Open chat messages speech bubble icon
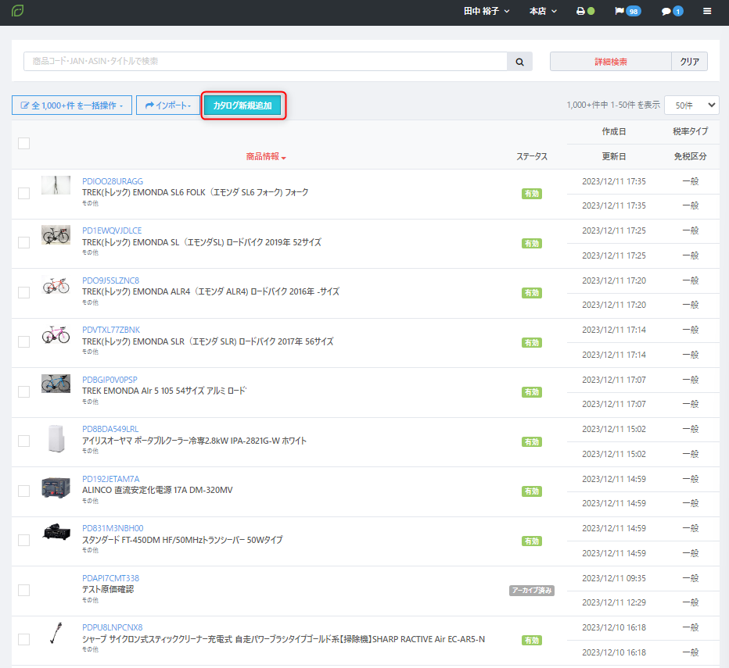729x668 pixels. coord(672,12)
